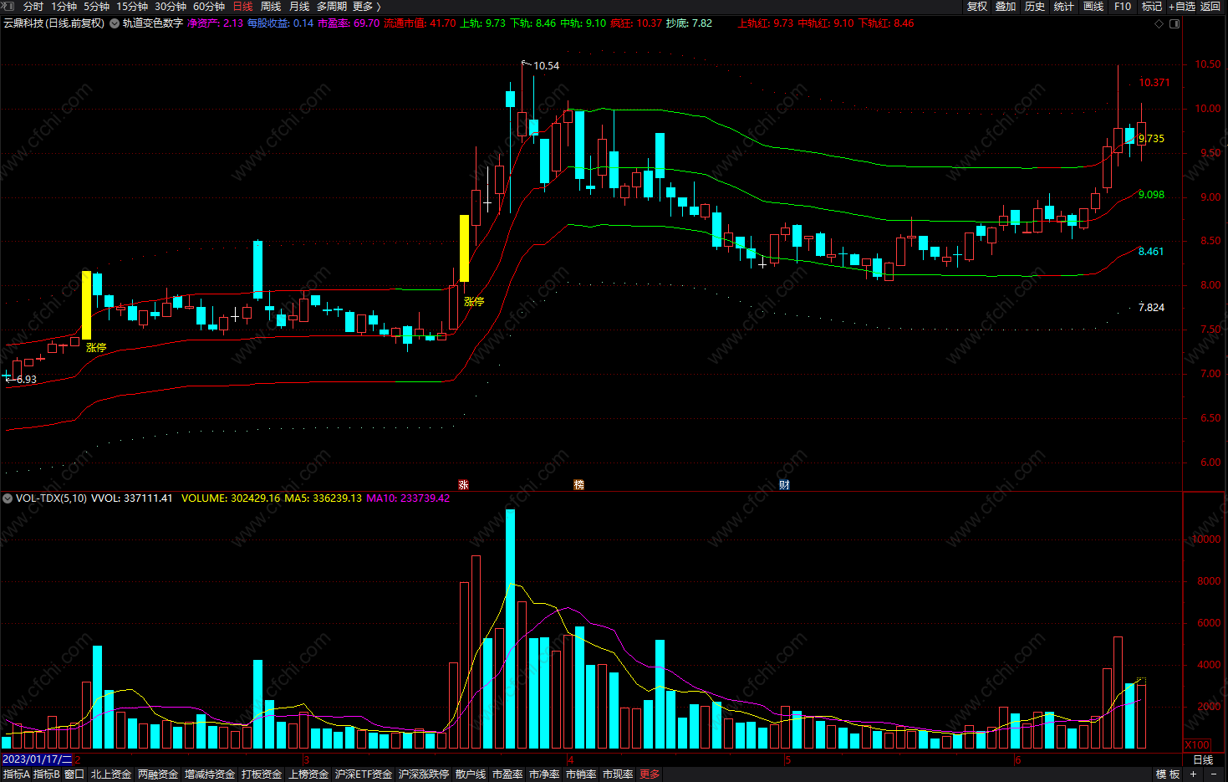Click the 6.93 low price label
This screenshot has width=1228, height=782.
[27, 379]
